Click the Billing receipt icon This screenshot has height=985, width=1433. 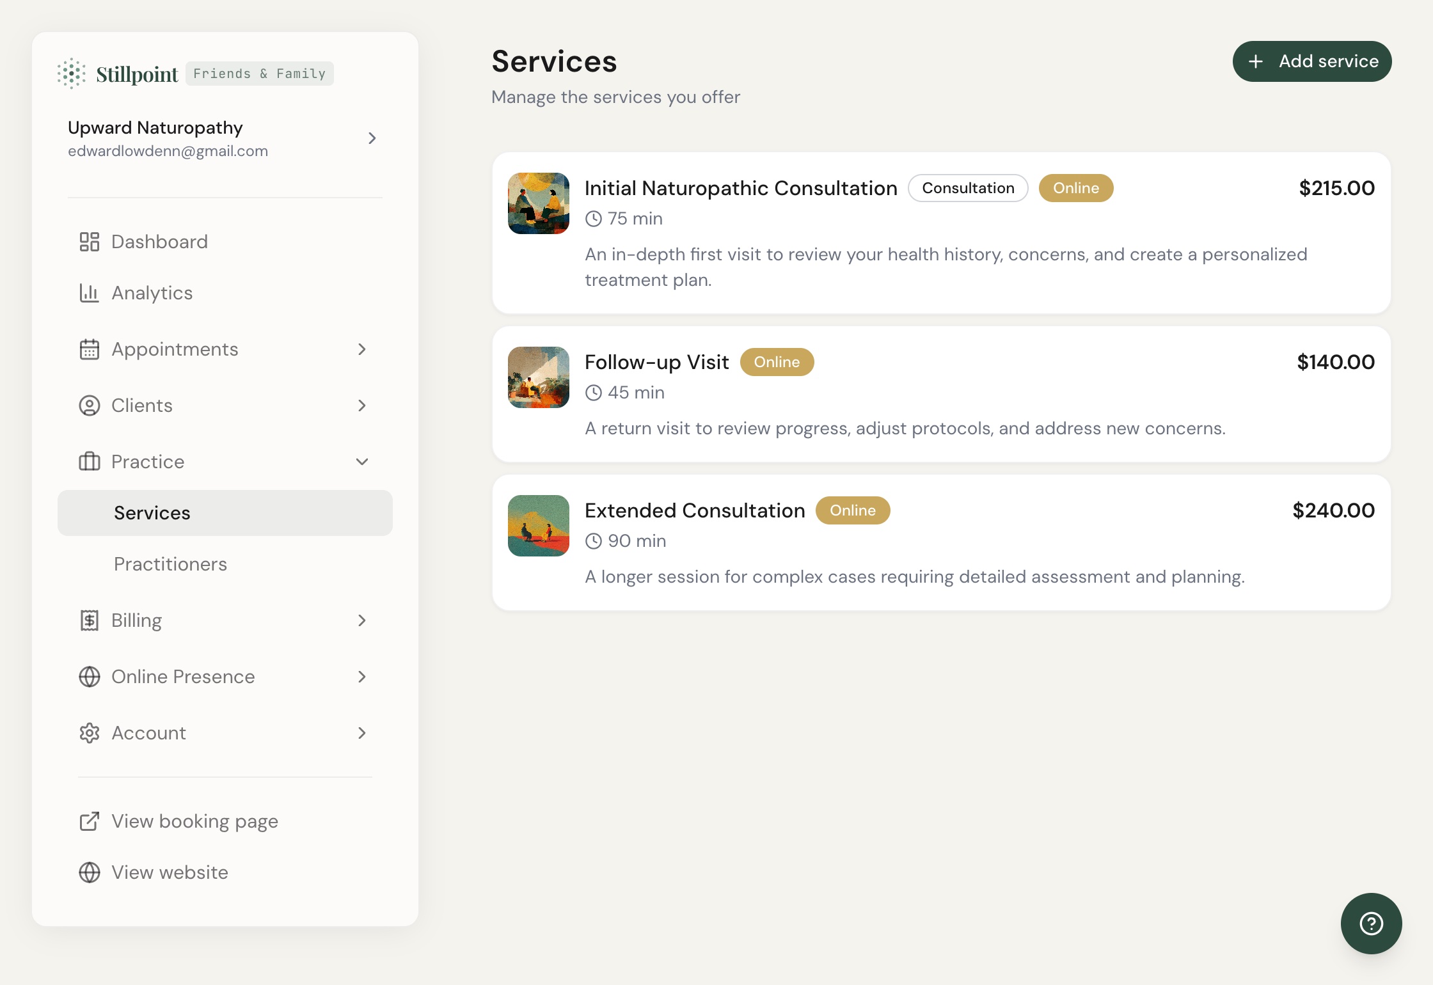tap(90, 620)
